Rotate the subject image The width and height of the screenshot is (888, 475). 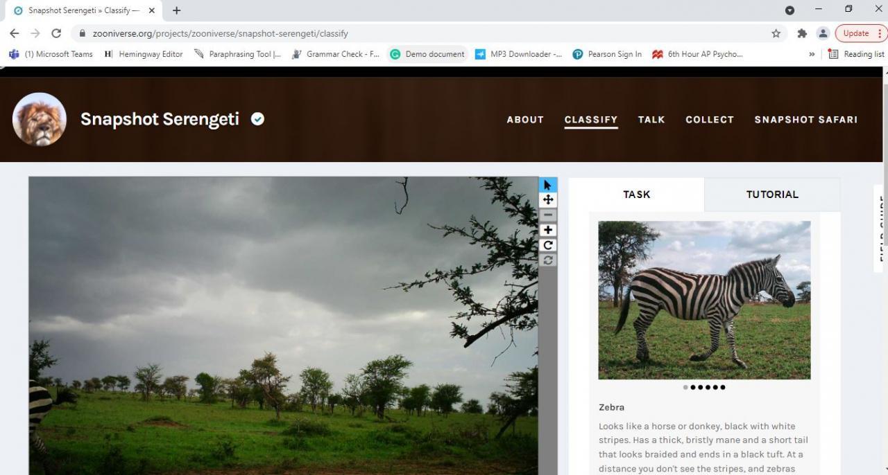click(548, 245)
